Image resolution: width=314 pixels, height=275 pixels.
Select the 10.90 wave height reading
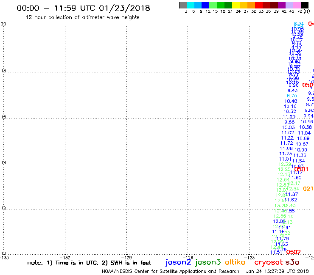point(301,150)
